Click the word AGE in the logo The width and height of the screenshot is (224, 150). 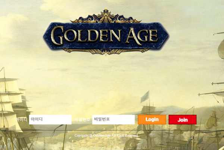click(141, 36)
